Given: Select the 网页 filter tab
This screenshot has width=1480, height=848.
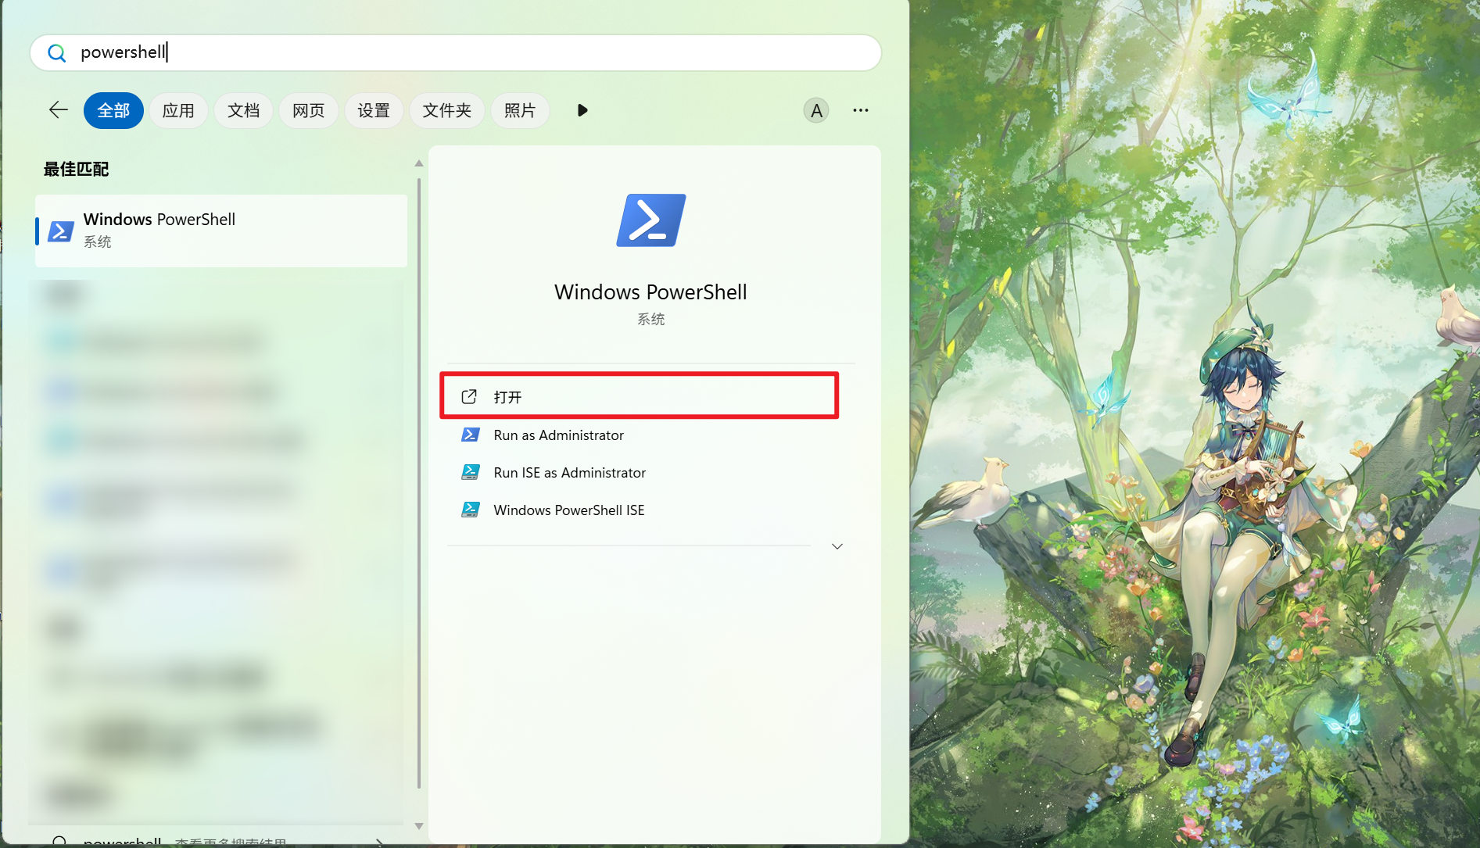Looking at the screenshot, I should tap(308, 110).
